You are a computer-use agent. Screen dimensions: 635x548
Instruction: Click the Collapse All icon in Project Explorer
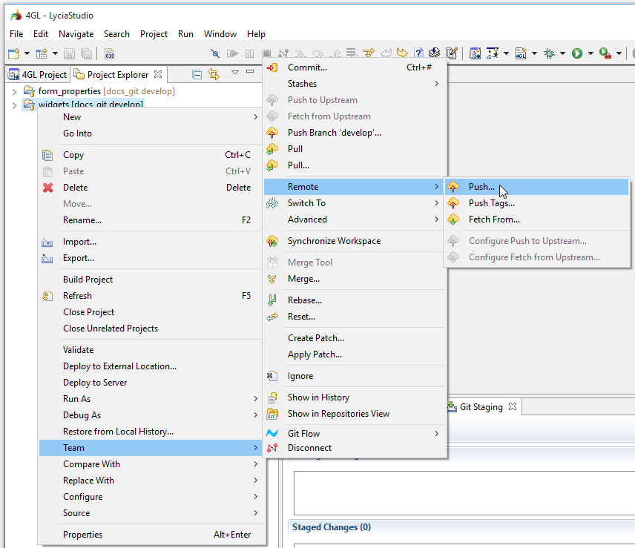[197, 74]
